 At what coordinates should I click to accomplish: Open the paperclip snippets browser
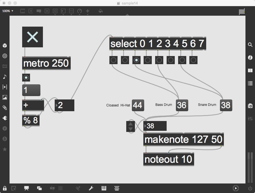pos(5,108)
